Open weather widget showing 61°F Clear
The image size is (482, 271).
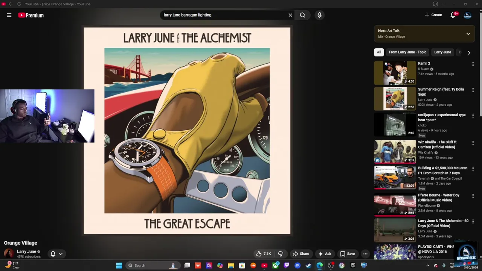(x=13, y=265)
